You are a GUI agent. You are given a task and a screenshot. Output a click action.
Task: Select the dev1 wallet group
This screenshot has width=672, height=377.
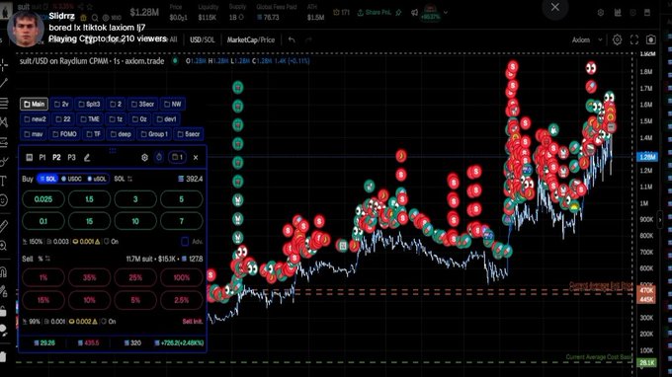point(166,119)
